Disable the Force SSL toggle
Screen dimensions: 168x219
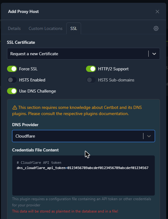[x=12, y=69]
